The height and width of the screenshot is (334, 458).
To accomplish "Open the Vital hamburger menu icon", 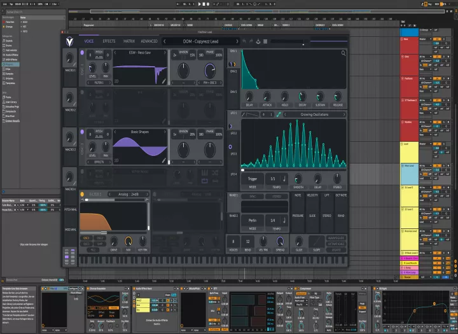I will pyautogui.click(x=265, y=41).
